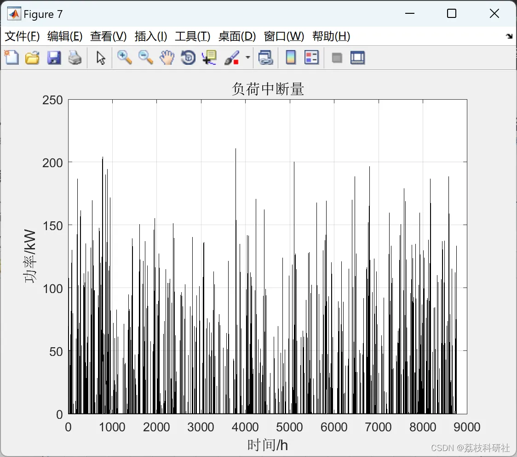Click the y-axis tick label 200

(52, 163)
